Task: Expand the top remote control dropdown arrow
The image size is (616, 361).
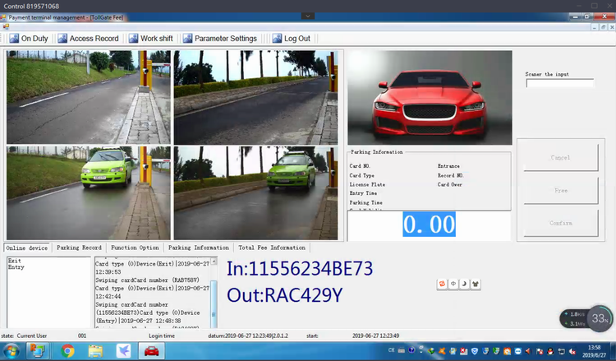Action: [x=307, y=16]
